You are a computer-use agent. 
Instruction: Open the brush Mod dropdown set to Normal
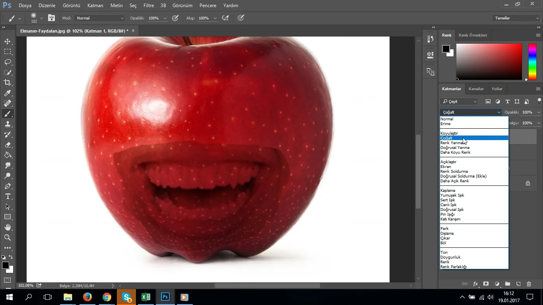[x=100, y=18]
